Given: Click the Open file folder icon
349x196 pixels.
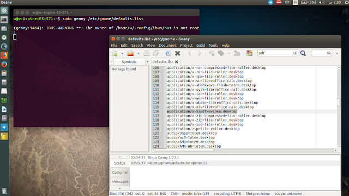Looking at the screenshot, I should tap(130, 53).
